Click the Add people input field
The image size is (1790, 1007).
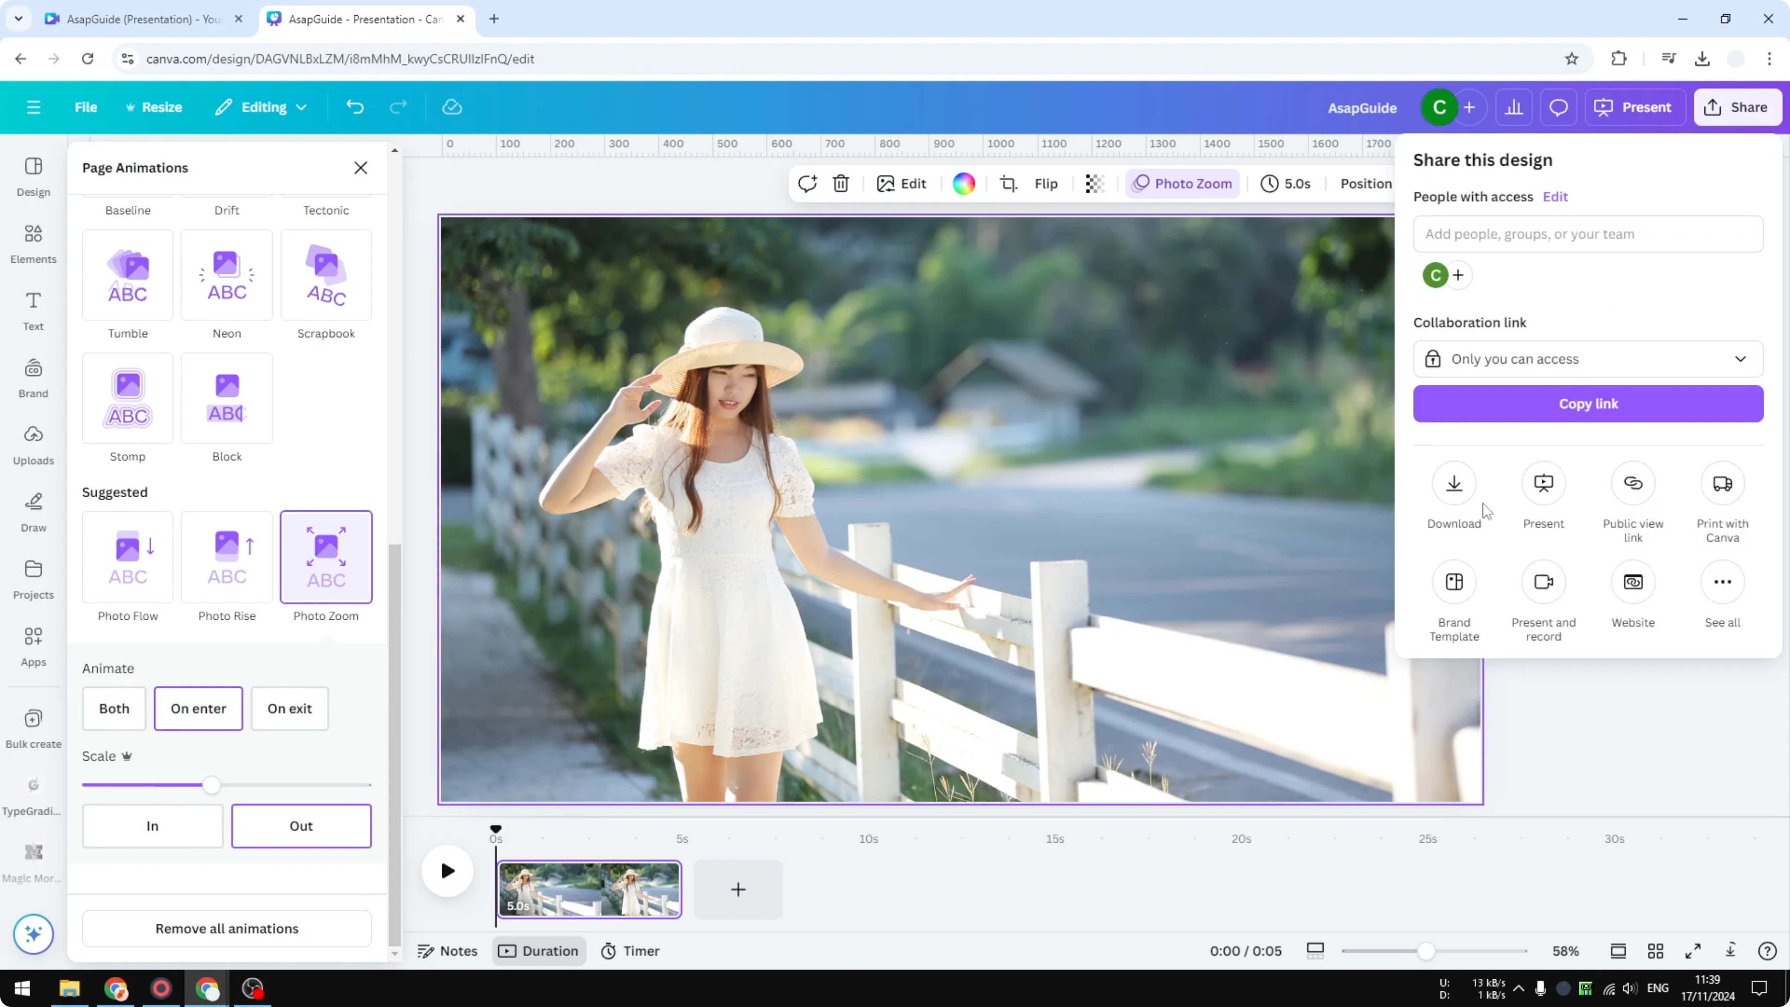click(x=1588, y=234)
